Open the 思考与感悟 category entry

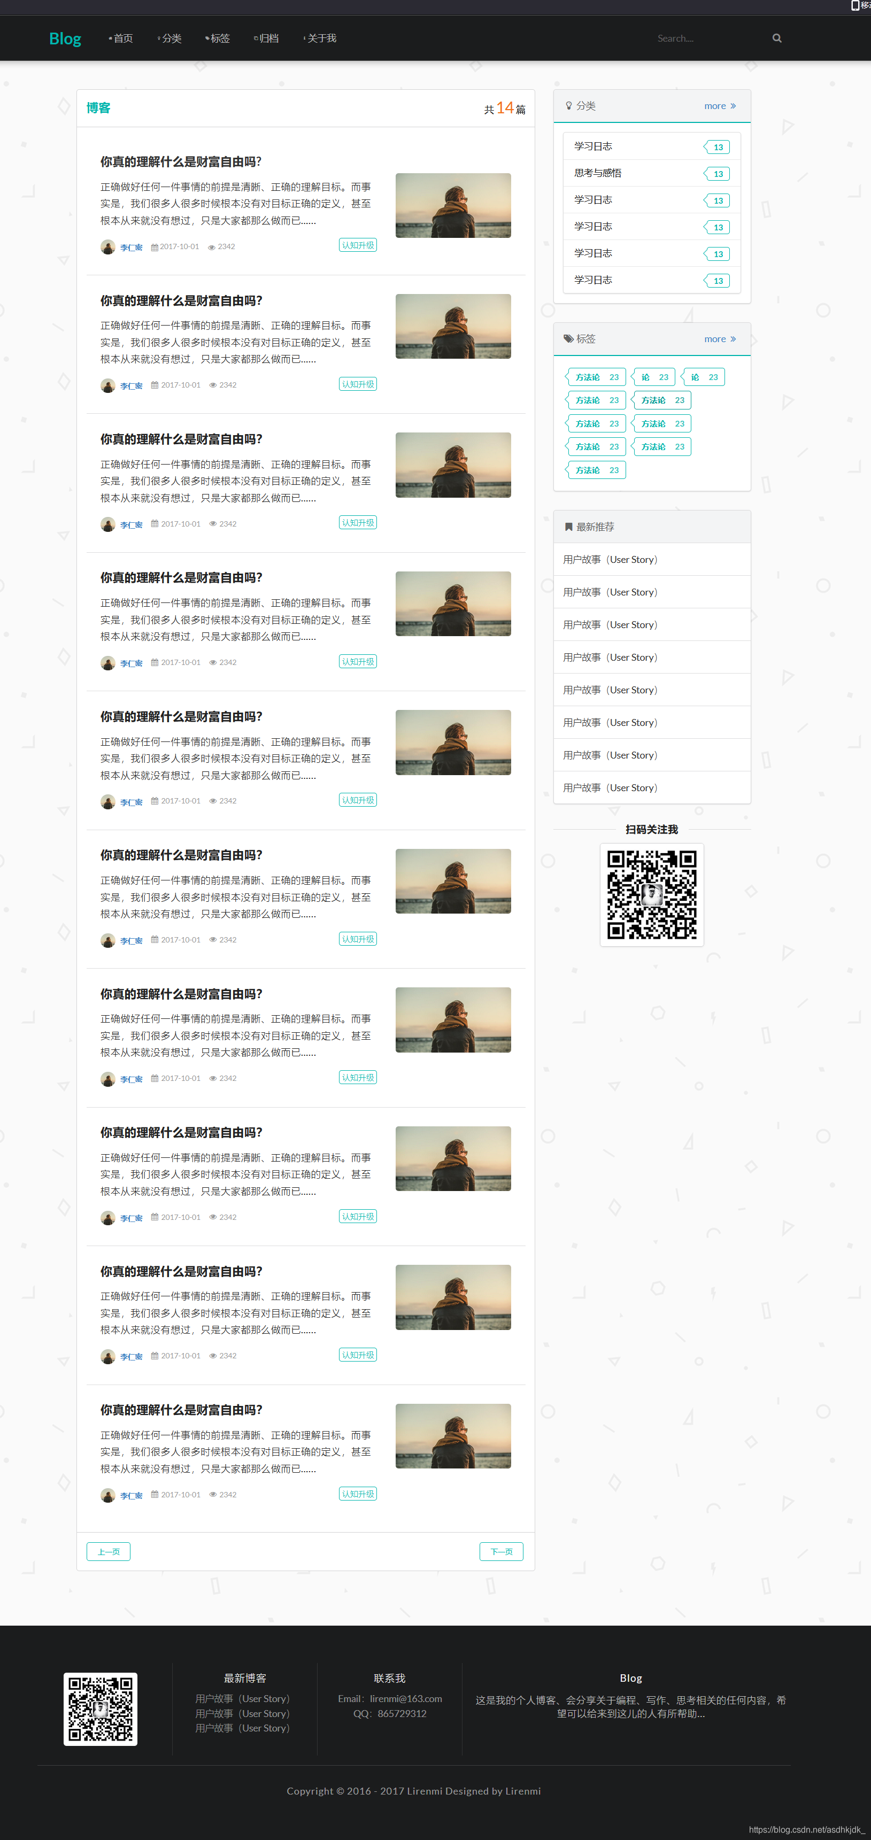596,172
